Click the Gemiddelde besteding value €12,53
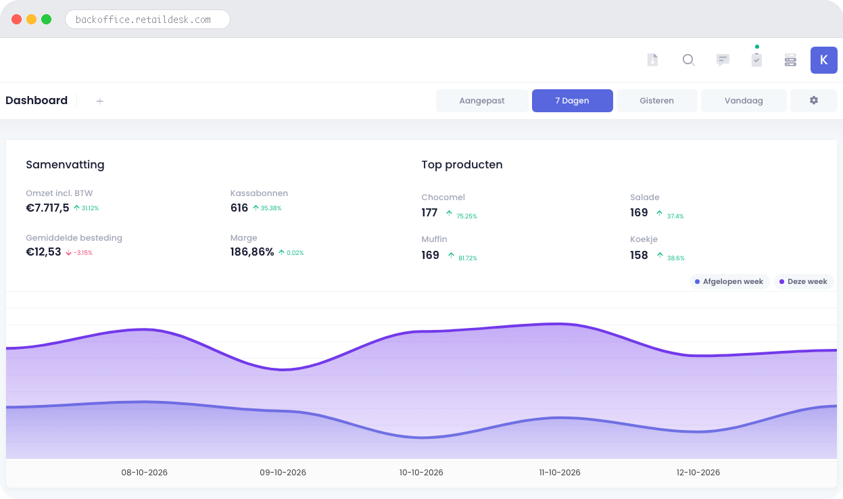This screenshot has width=843, height=499. (43, 252)
